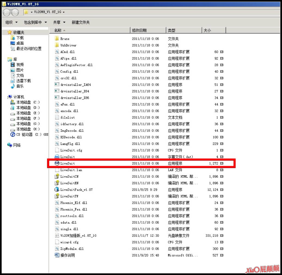This screenshot has width=282, height=275.
Task: Open the 组织 menu
Action: (11, 22)
